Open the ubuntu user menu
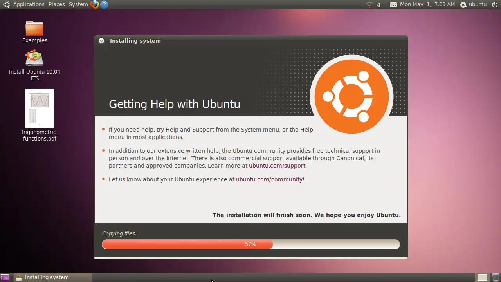This screenshot has width=501, height=282. point(473,4)
